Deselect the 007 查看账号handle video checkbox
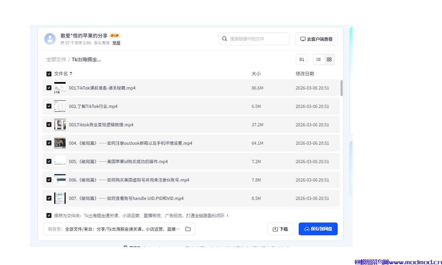442x265 pixels. [49, 198]
